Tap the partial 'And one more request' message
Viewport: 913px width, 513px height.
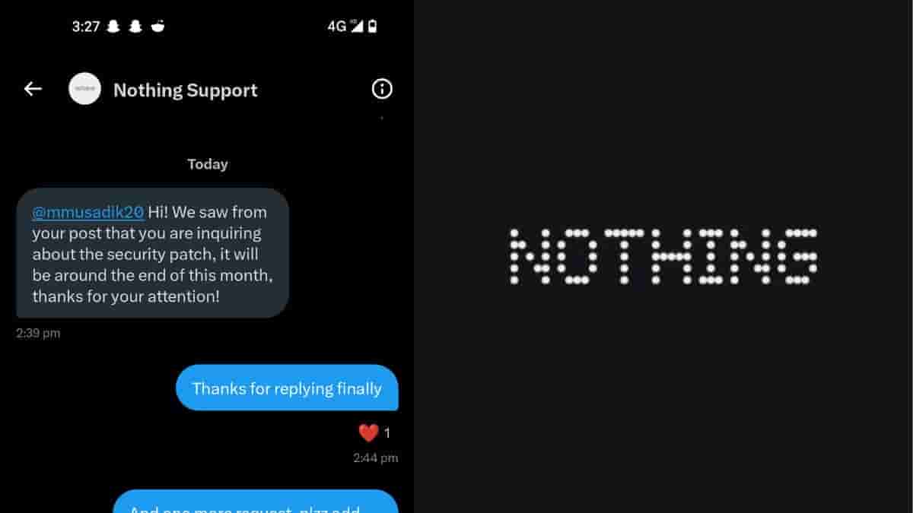coord(256,502)
